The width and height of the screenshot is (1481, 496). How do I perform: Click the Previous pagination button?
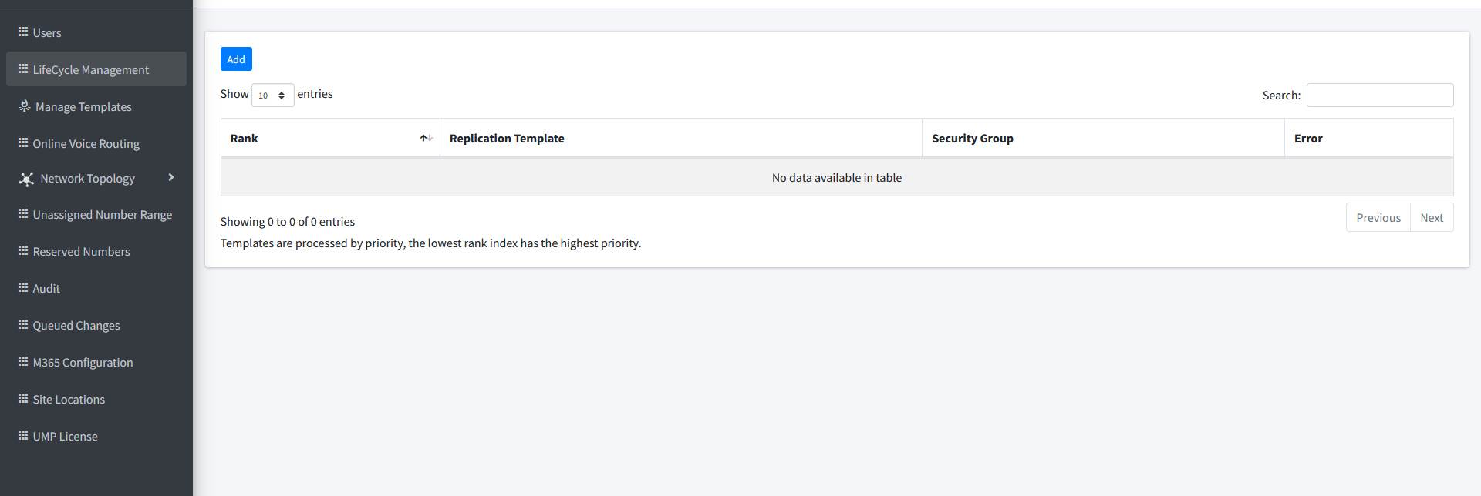(1378, 218)
